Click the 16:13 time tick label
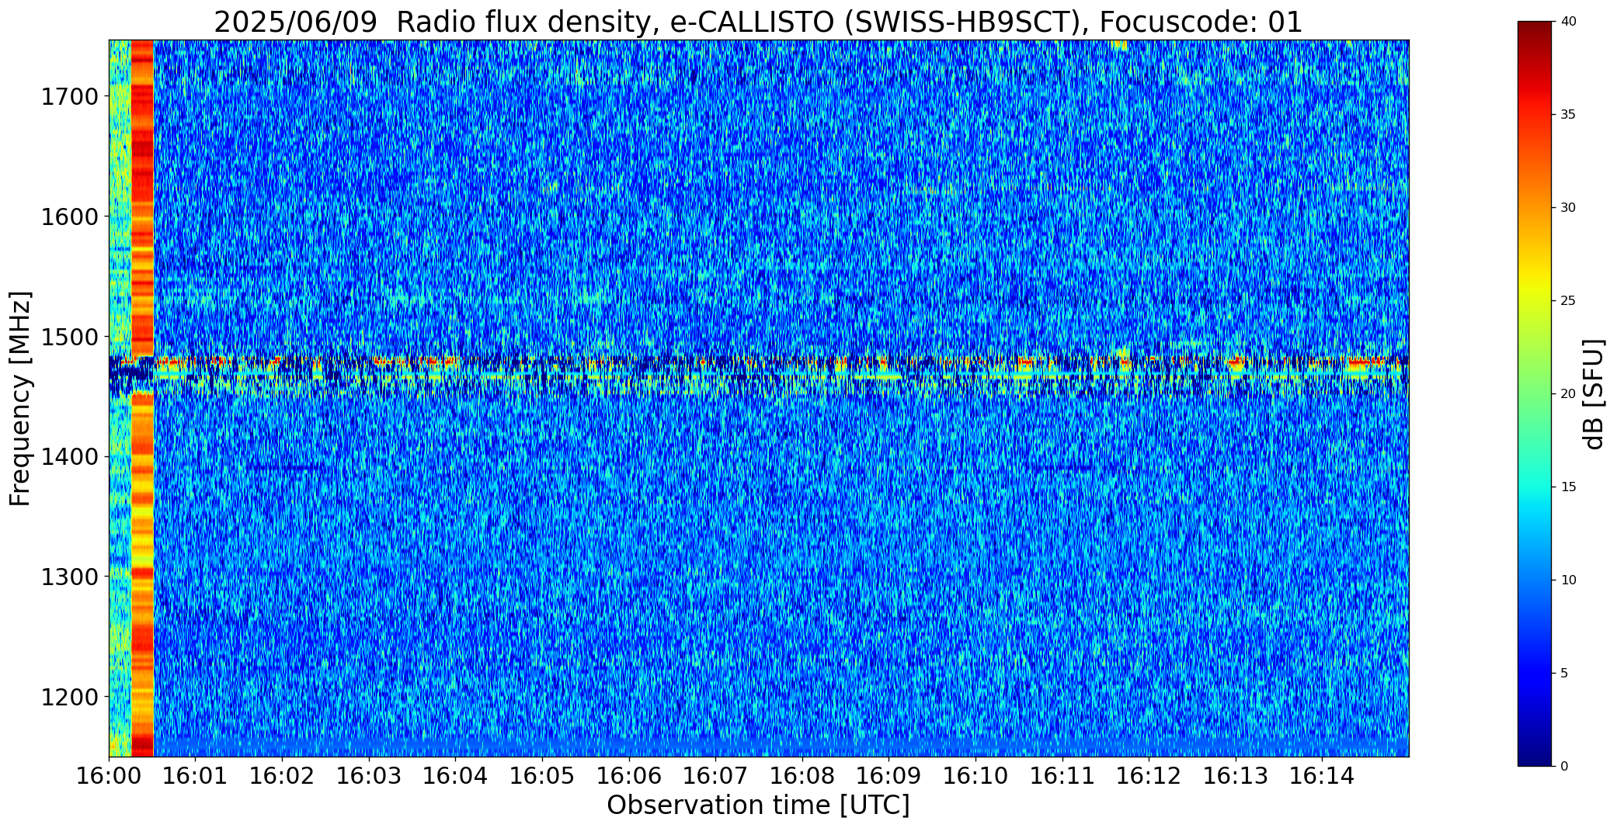The height and width of the screenshot is (828, 1617). pyautogui.click(x=1236, y=776)
